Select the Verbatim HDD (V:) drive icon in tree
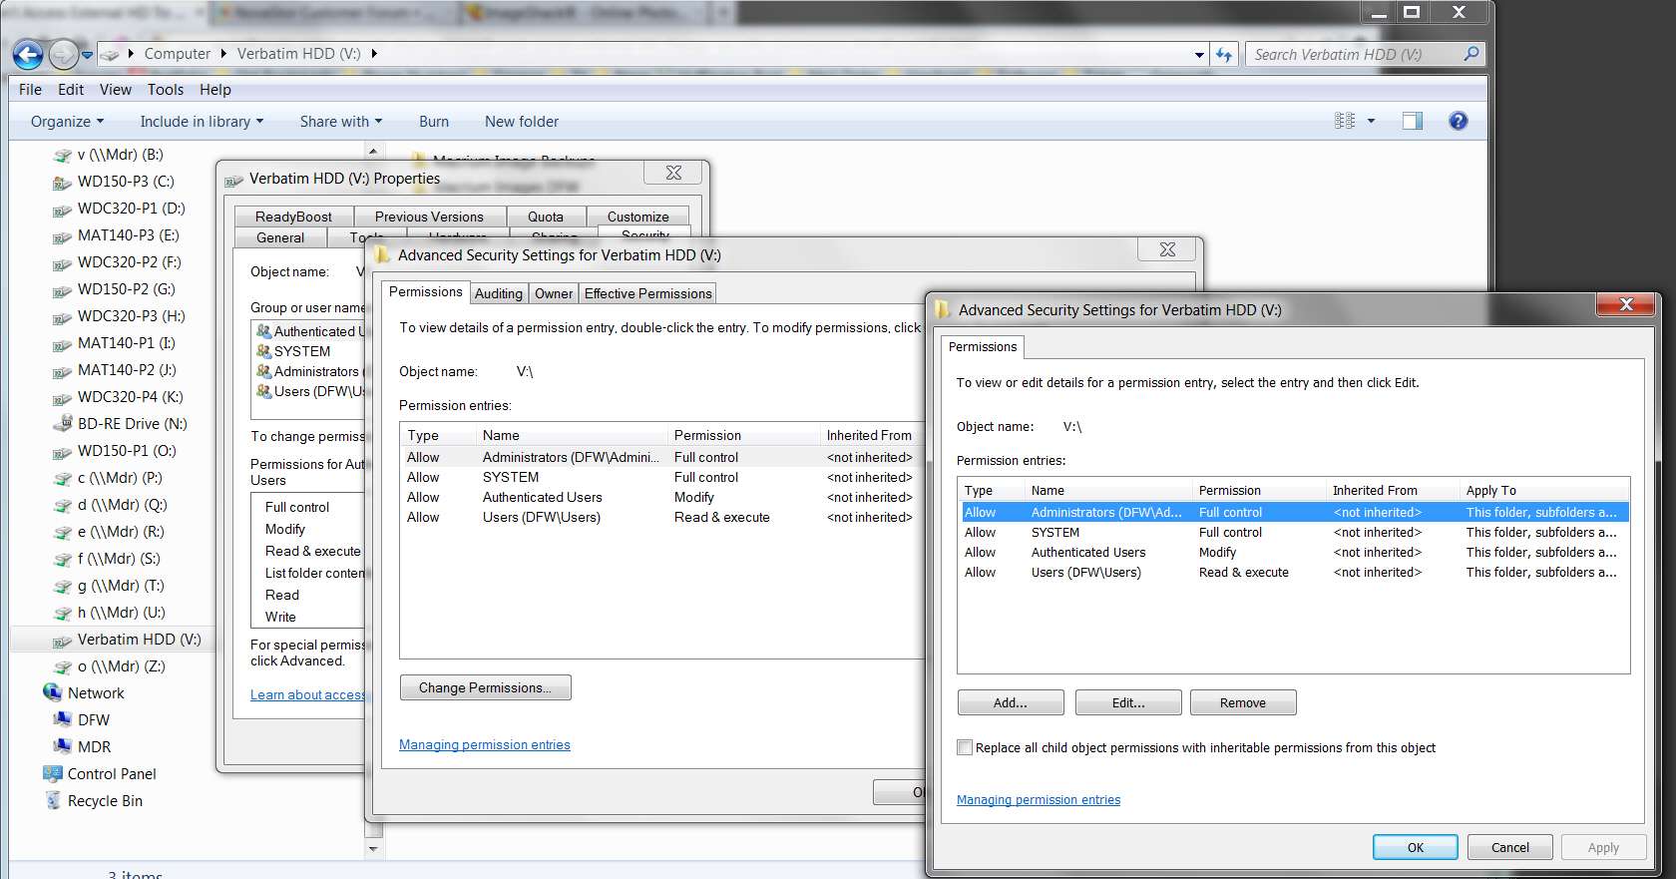The width and height of the screenshot is (1676, 879). coord(62,640)
